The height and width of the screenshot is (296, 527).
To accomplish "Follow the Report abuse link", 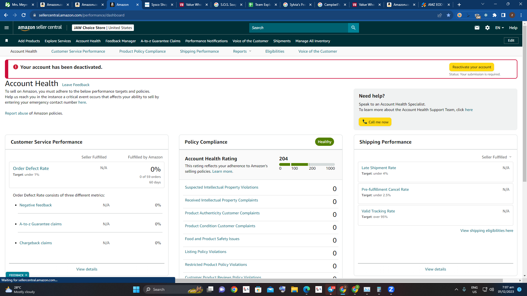I will tap(16, 113).
